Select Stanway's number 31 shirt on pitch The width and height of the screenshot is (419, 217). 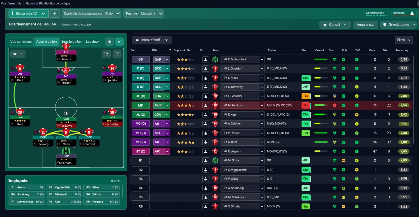[x=43, y=132]
